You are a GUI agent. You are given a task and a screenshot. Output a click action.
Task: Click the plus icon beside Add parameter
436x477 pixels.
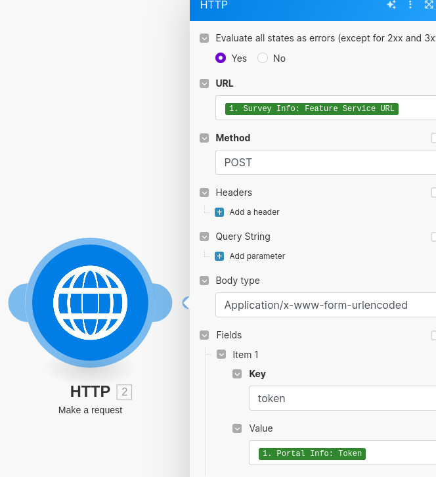[219, 256]
